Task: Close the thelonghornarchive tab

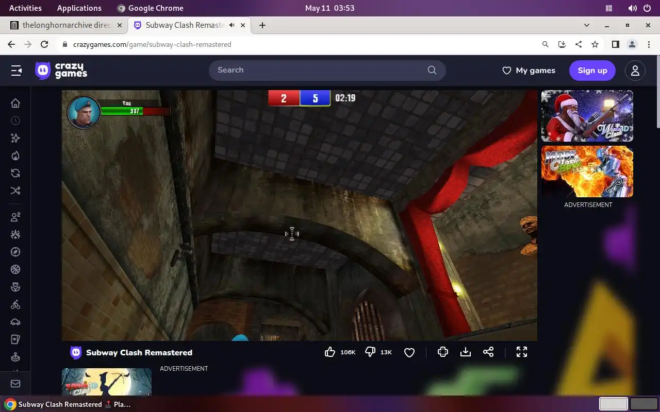Action: pyautogui.click(x=120, y=25)
